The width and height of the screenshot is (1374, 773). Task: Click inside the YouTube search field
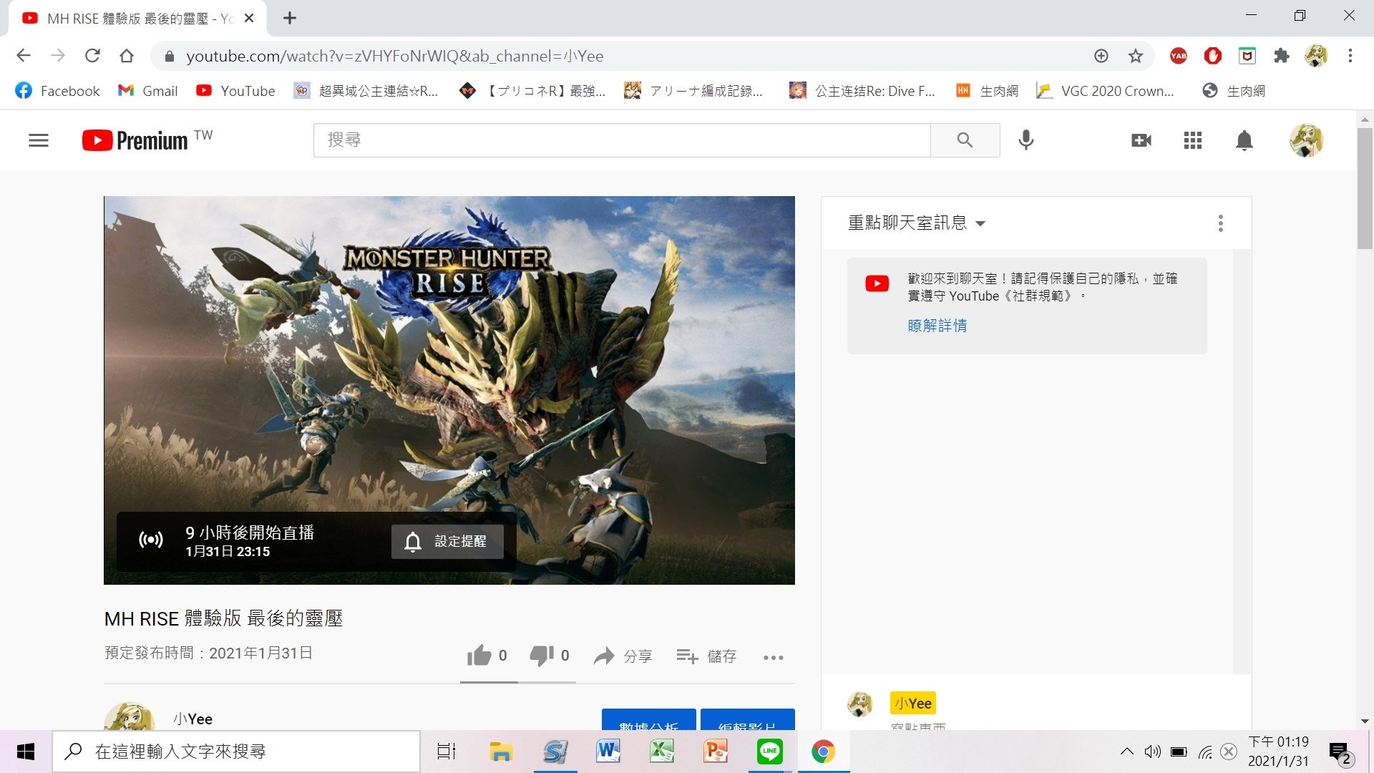pos(621,140)
